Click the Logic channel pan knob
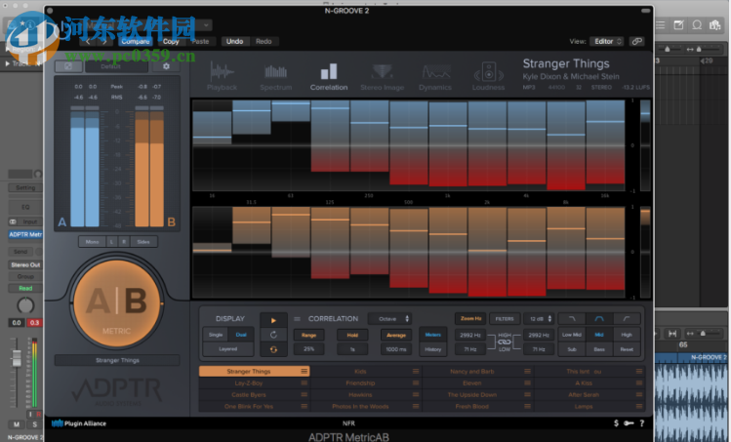This screenshot has height=442, width=731. click(25, 305)
